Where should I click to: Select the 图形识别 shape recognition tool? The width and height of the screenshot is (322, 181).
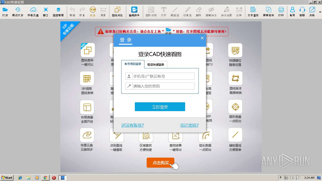pyautogui.click(x=151, y=12)
